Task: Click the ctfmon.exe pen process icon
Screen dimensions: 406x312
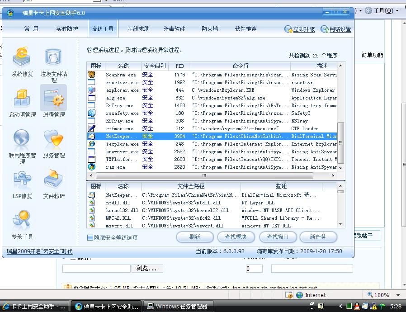Action: [92, 128]
